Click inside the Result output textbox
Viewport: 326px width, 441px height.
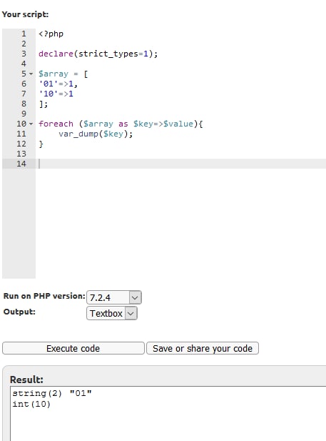168,413
